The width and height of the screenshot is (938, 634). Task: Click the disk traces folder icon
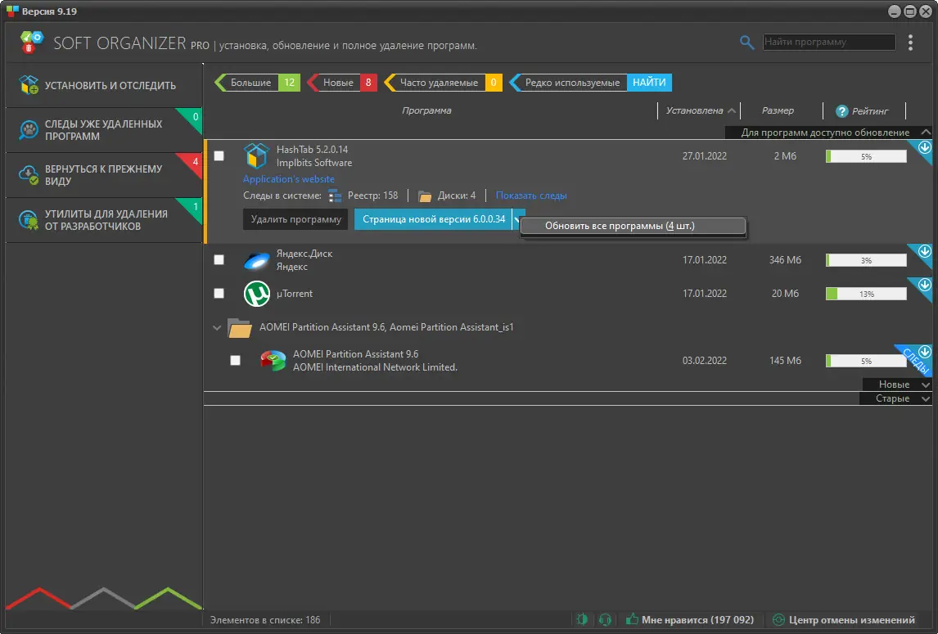(425, 196)
